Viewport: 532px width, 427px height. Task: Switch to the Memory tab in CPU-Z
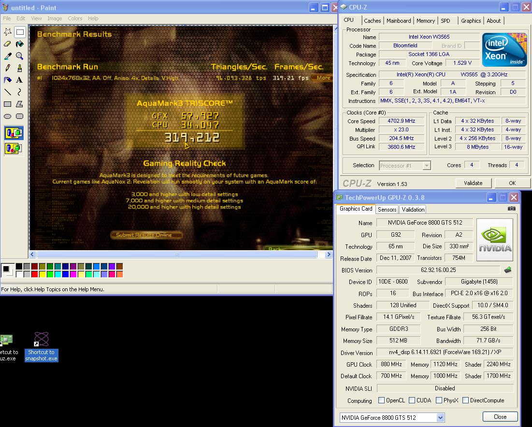click(x=426, y=21)
